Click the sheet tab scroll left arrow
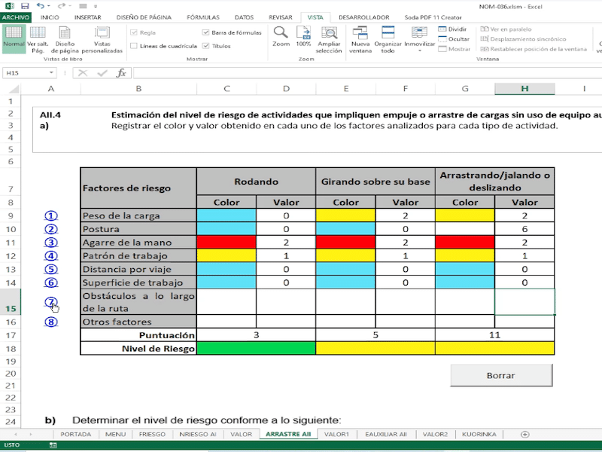Image resolution: width=602 pixels, height=452 pixels. 16,435
